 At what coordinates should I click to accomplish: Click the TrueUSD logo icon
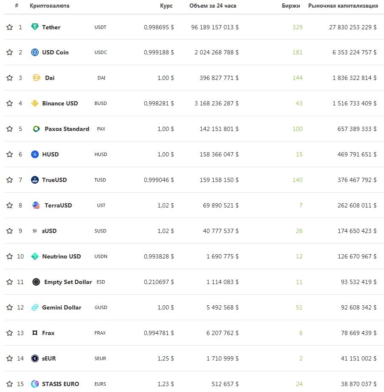click(35, 180)
